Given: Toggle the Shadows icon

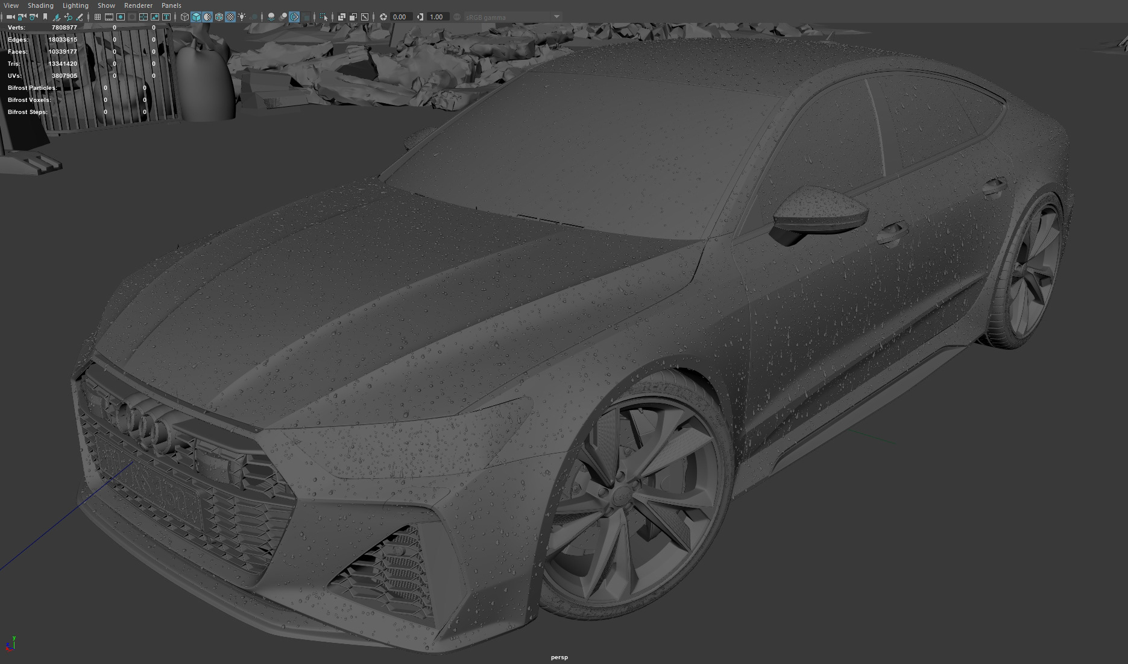Looking at the screenshot, I should point(254,17).
